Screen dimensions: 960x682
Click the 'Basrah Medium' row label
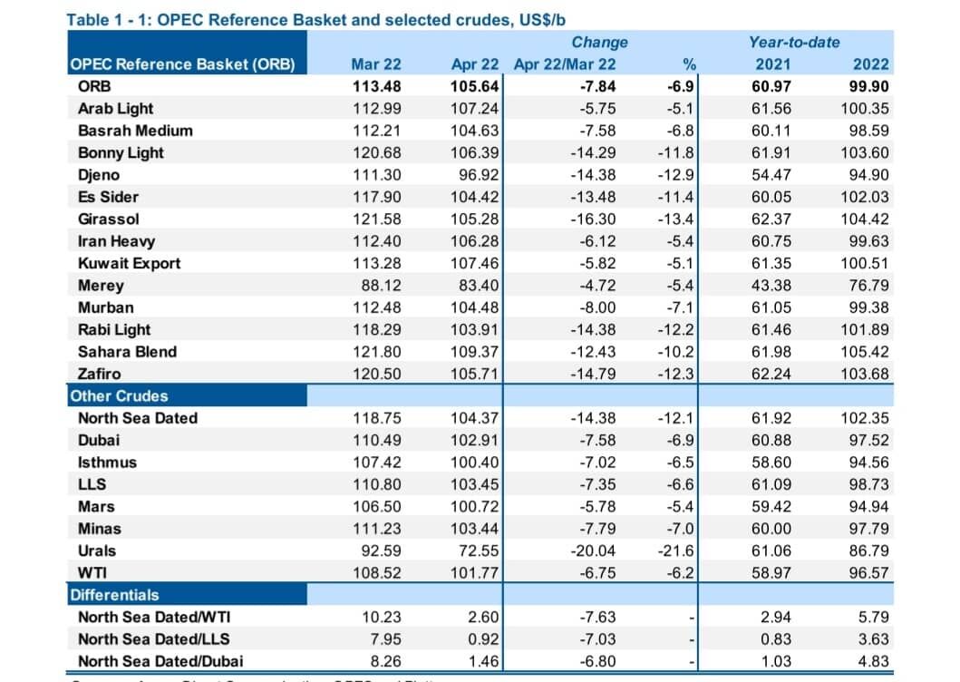[x=135, y=131]
